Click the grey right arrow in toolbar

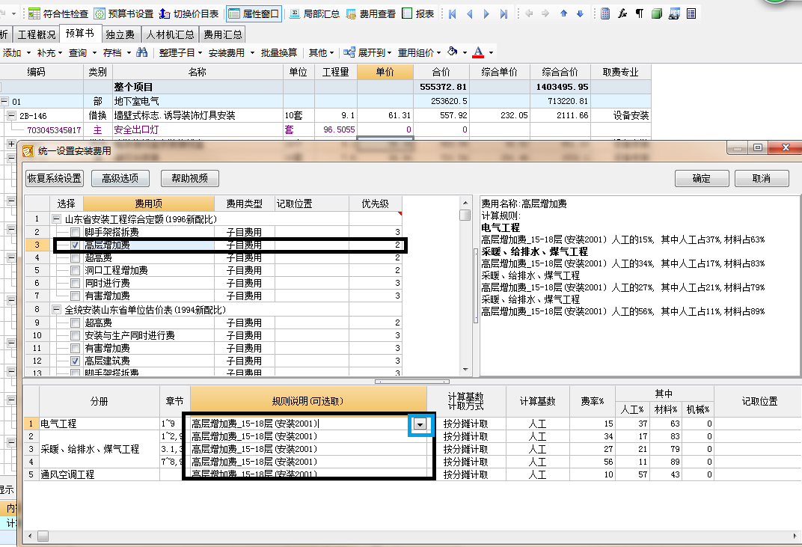point(545,13)
